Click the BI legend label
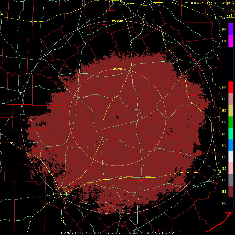The image size is (235, 235). pyautogui.click(x=224, y=192)
